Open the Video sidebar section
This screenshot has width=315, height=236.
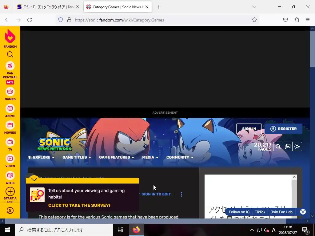click(x=10, y=161)
